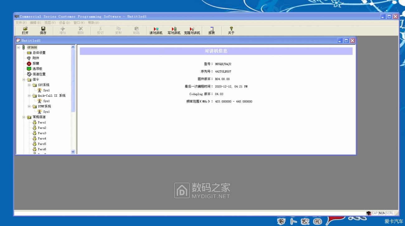Open the 报表 (Report) tool

click(x=211, y=30)
